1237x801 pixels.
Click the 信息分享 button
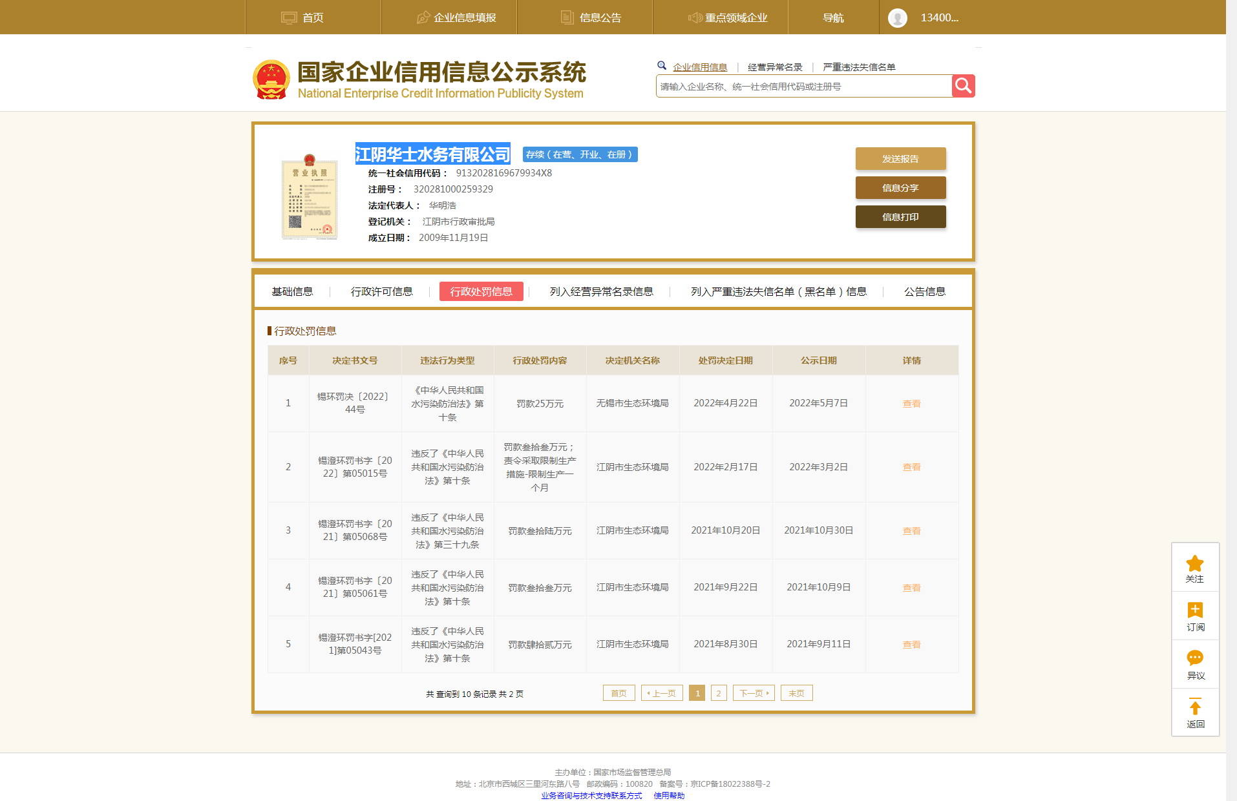pos(900,188)
